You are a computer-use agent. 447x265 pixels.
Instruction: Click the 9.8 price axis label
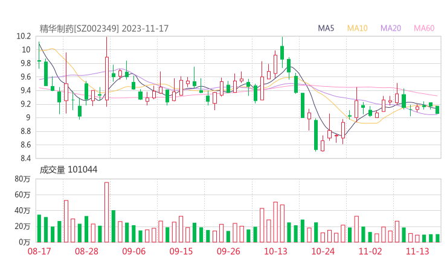(x=25, y=63)
